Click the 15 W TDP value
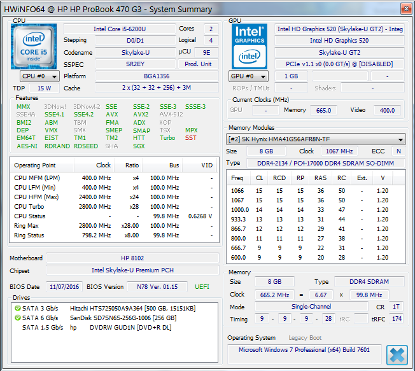The image size is (415, 371). (44, 88)
